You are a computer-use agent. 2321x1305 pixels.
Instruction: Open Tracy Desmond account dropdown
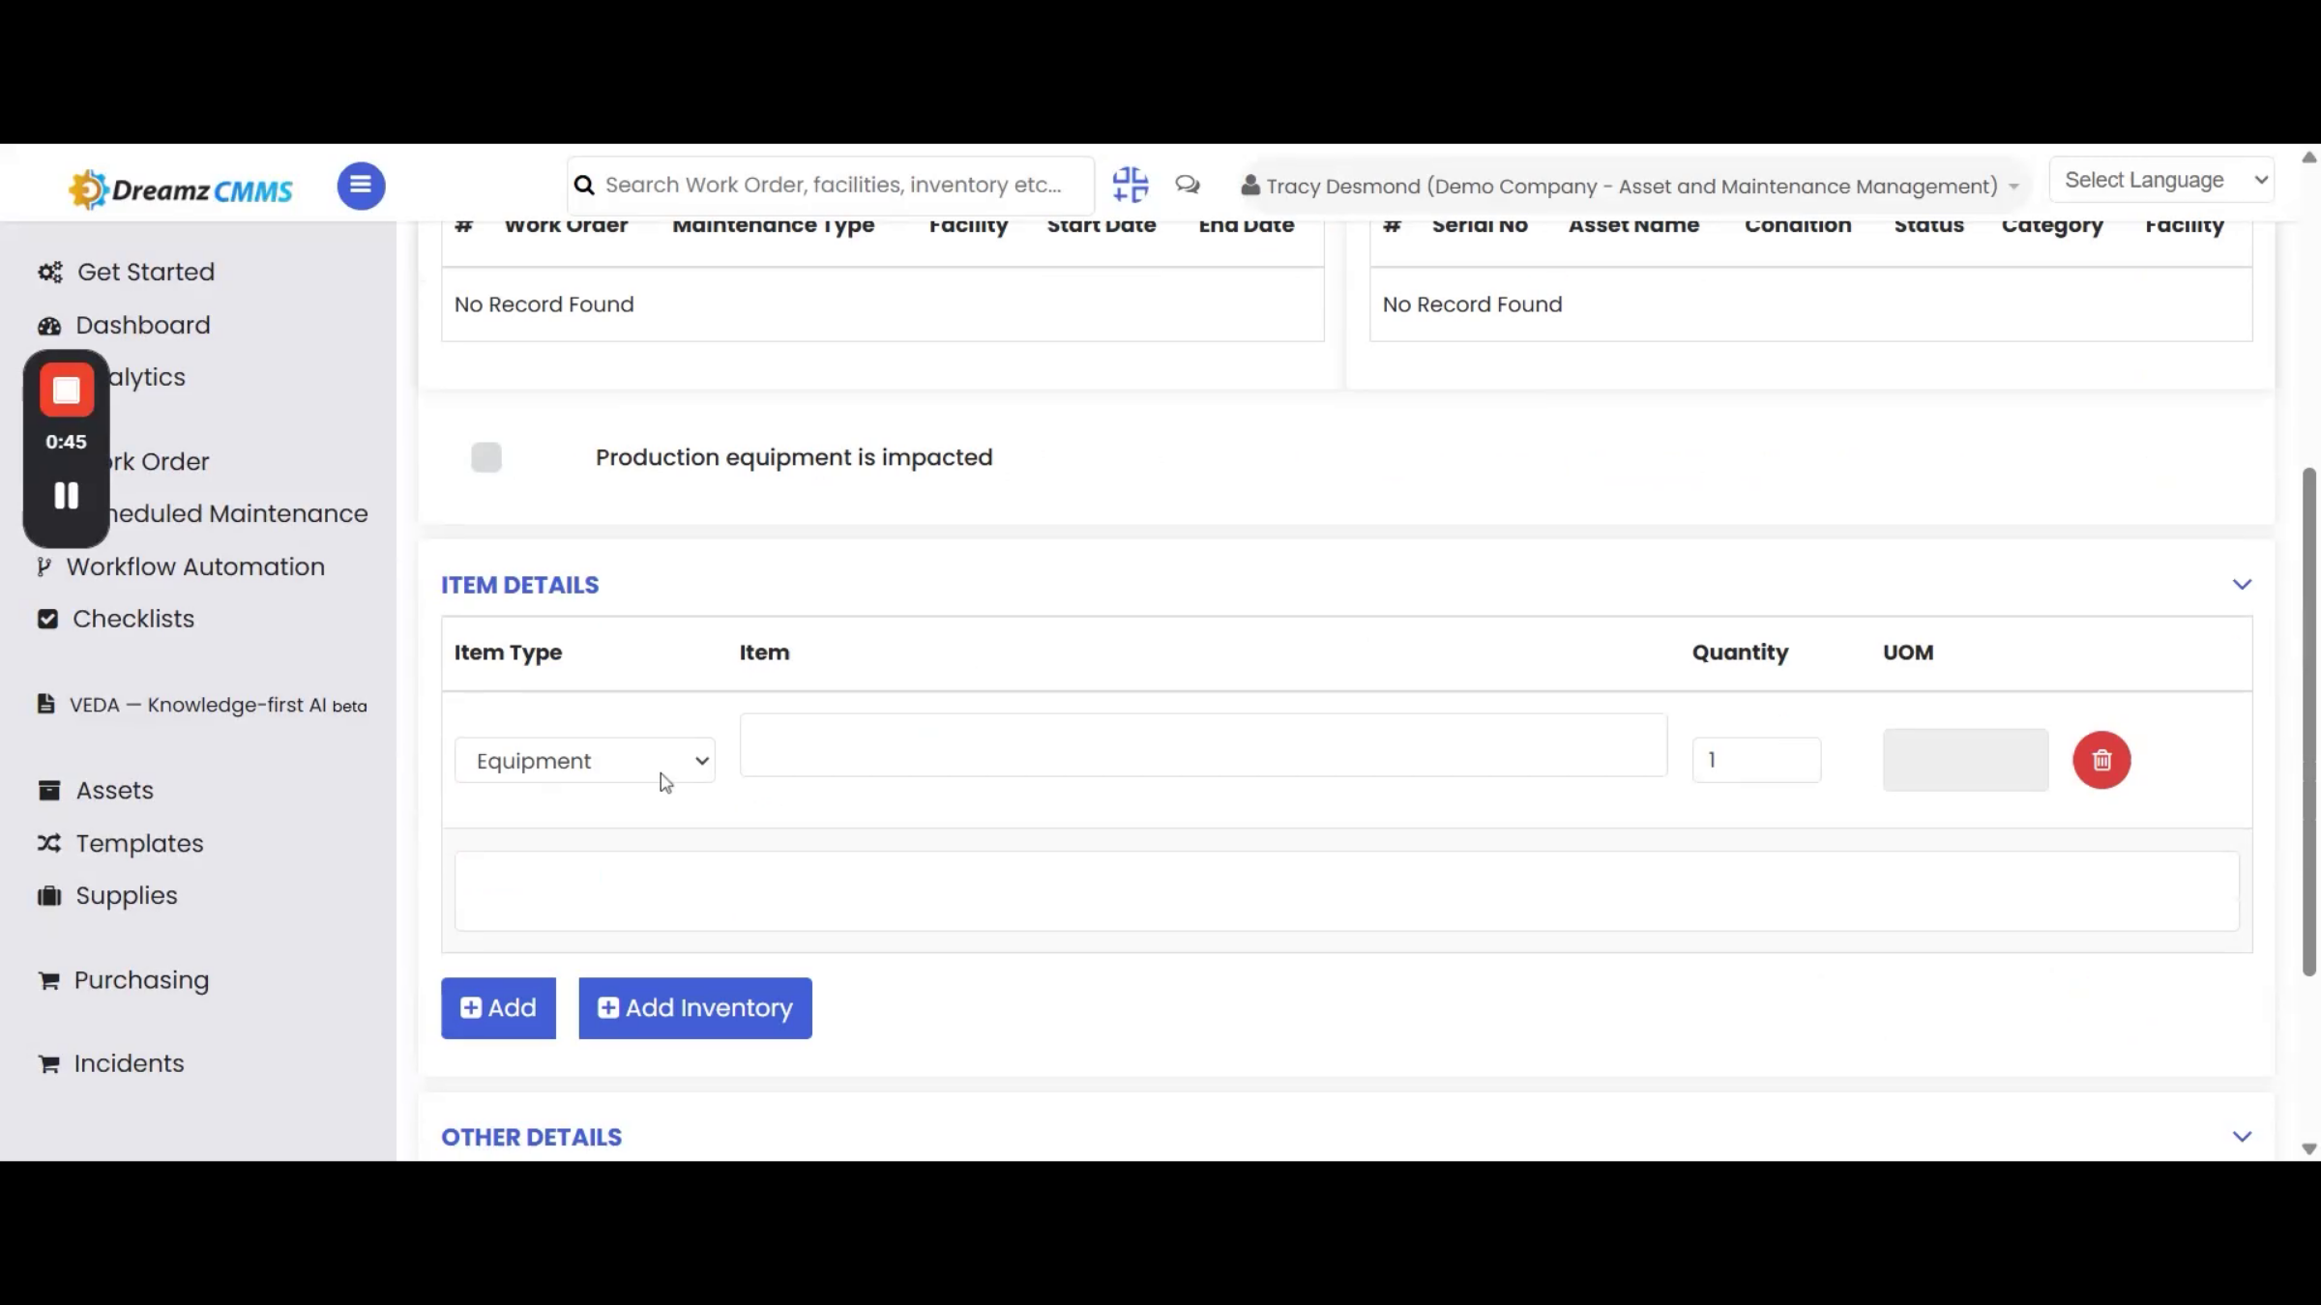tap(1631, 186)
